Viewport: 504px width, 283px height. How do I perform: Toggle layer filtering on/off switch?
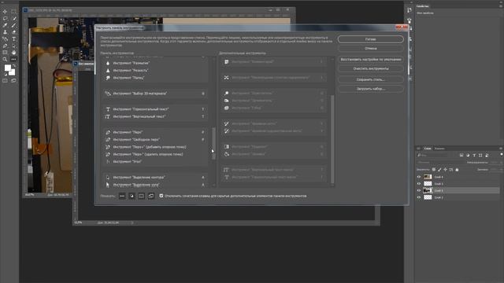(x=501, y=155)
